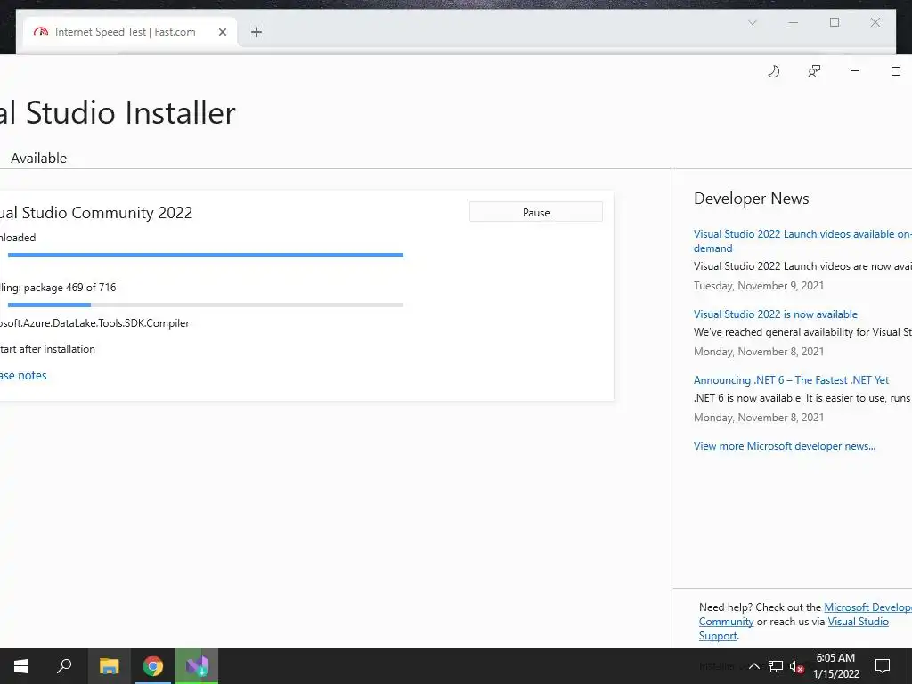Open the release notes link

point(23,376)
